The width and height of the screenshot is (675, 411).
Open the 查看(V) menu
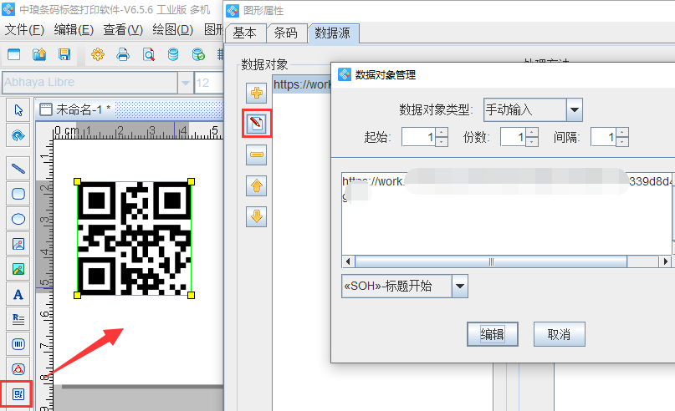[x=123, y=30]
